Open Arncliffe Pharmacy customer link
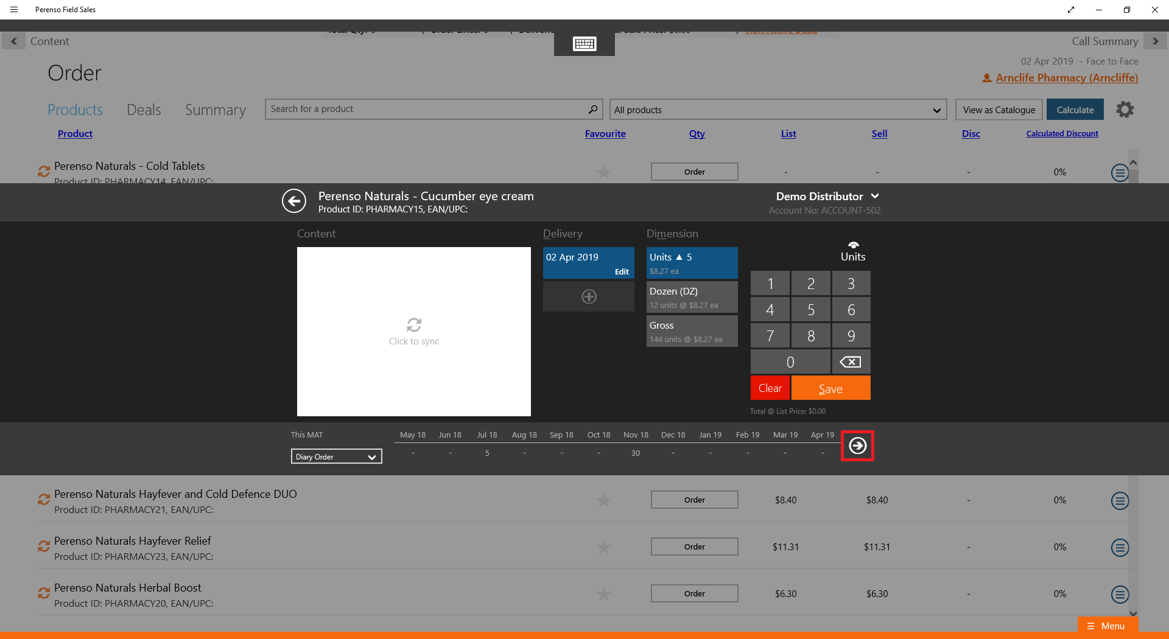This screenshot has height=639, width=1169. (x=1067, y=78)
